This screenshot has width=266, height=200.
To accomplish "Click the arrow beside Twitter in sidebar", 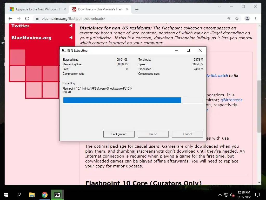I will (71, 26).
